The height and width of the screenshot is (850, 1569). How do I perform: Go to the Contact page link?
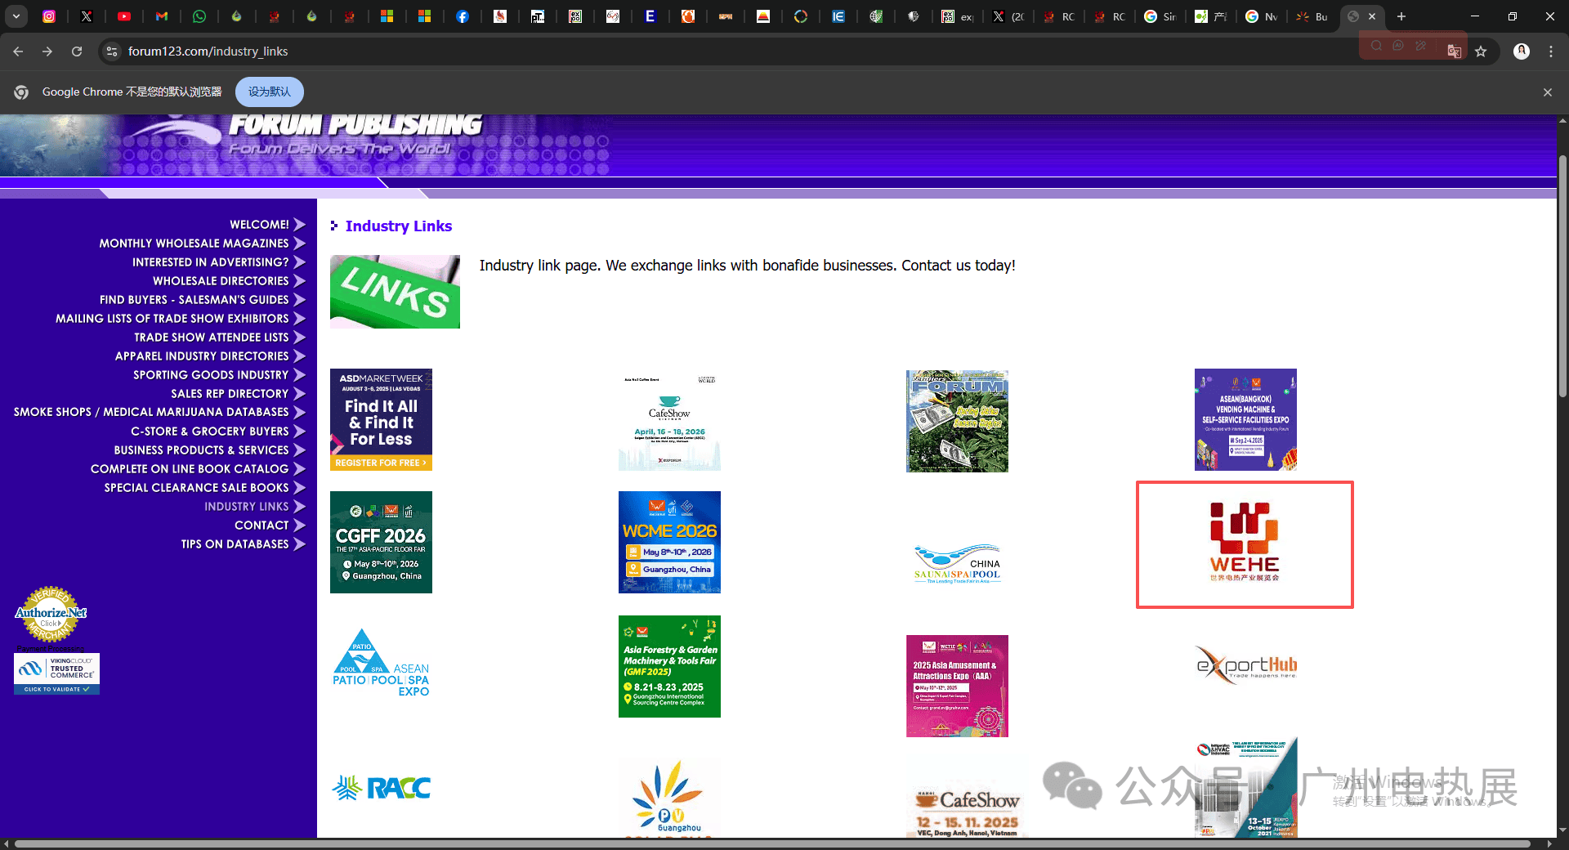pos(261,526)
